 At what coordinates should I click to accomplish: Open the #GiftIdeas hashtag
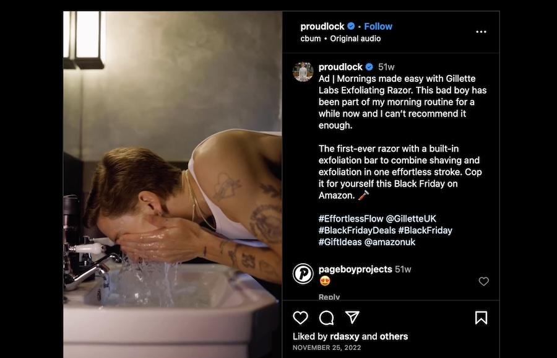tap(340, 242)
